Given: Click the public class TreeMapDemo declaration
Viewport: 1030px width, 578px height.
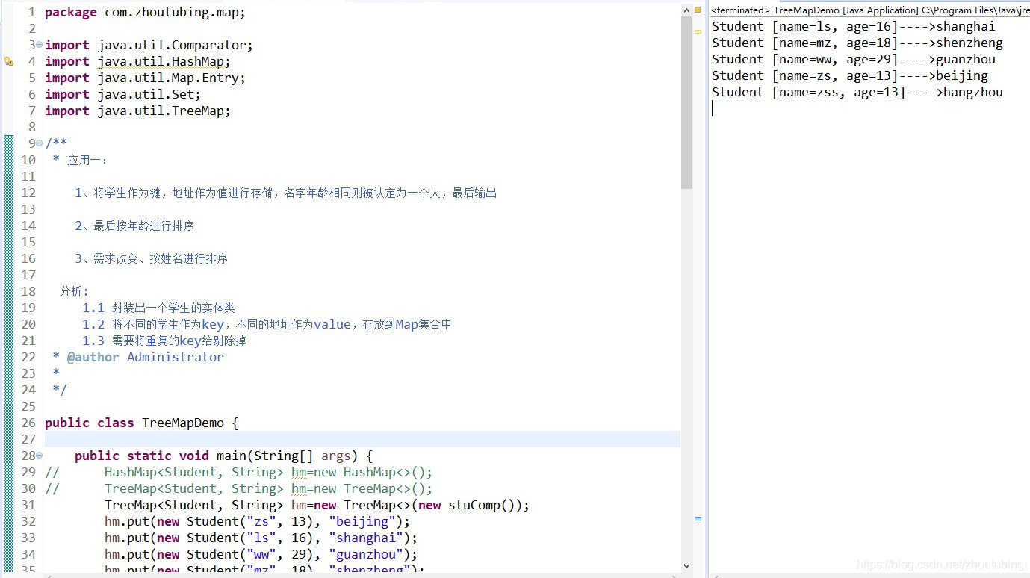Looking at the screenshot, I should coord(141,423).
